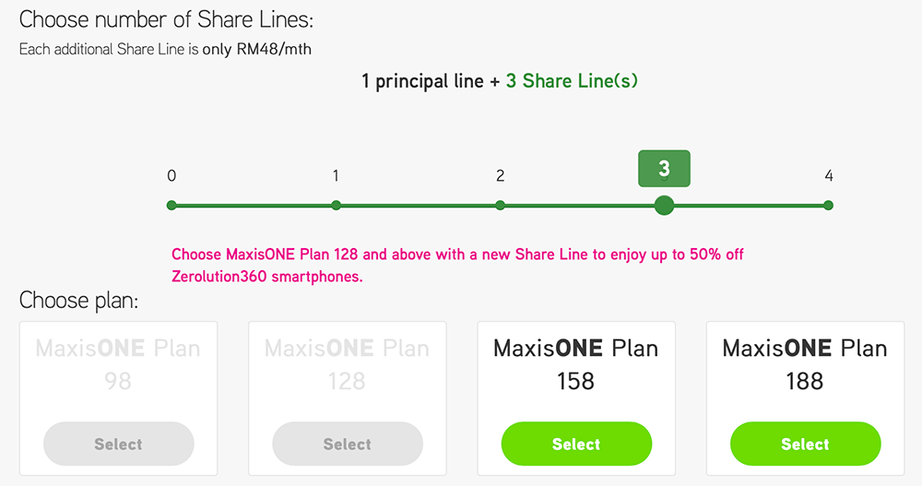Click the "4" label above the slider
Screen dimensions: 922x486
tap(829, 175)
